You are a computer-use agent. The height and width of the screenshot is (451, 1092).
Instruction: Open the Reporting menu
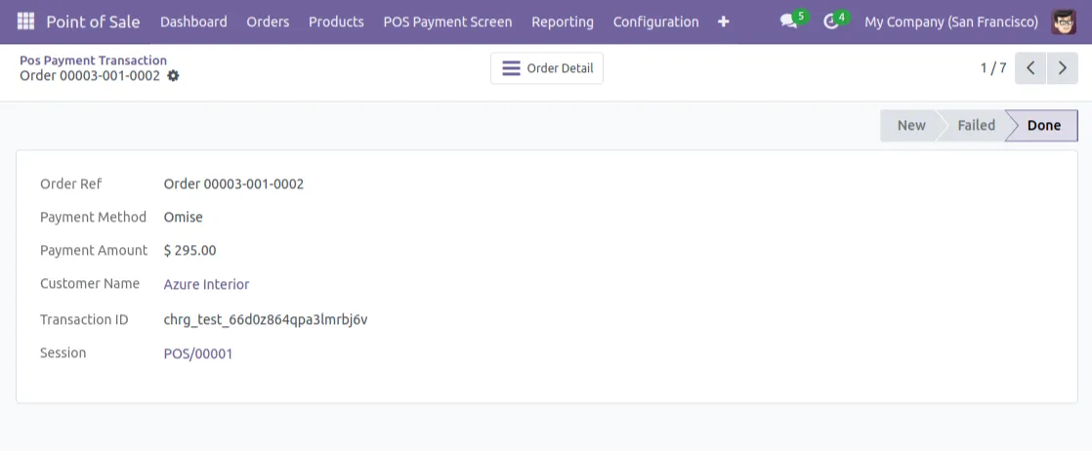tap(563, 21)
